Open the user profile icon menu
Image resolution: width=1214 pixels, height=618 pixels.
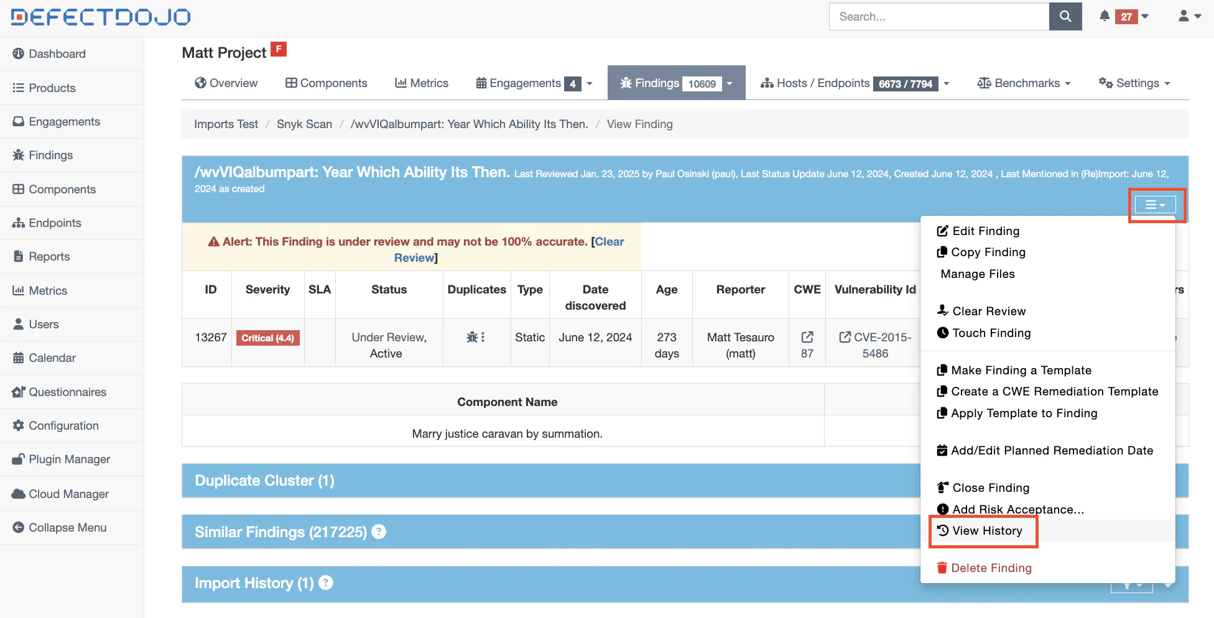pyautogui.click(x=1189, y=17)
